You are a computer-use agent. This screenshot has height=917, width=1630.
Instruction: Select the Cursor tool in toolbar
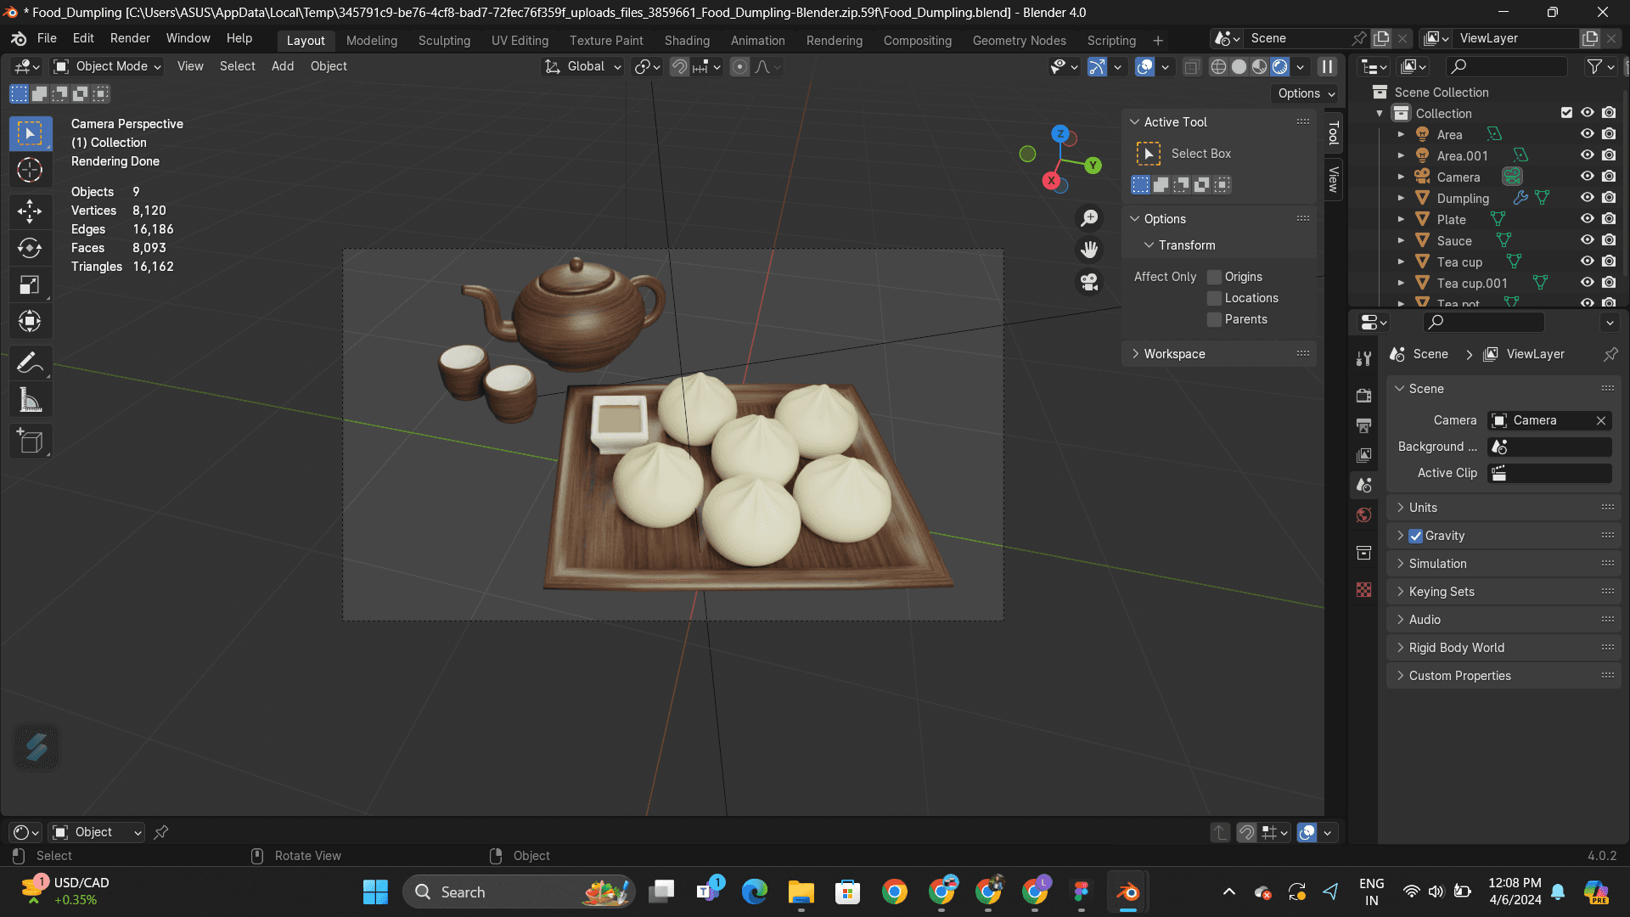click(x=30, y=171)
